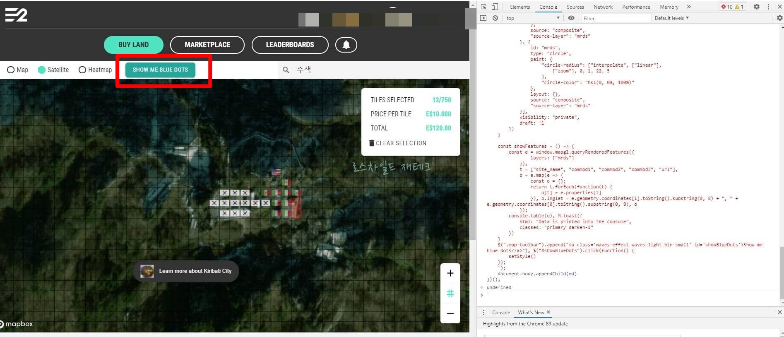Close the DevTools panel

tap(779, 7)
